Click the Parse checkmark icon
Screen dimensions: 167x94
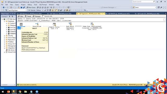pos(45,10)
